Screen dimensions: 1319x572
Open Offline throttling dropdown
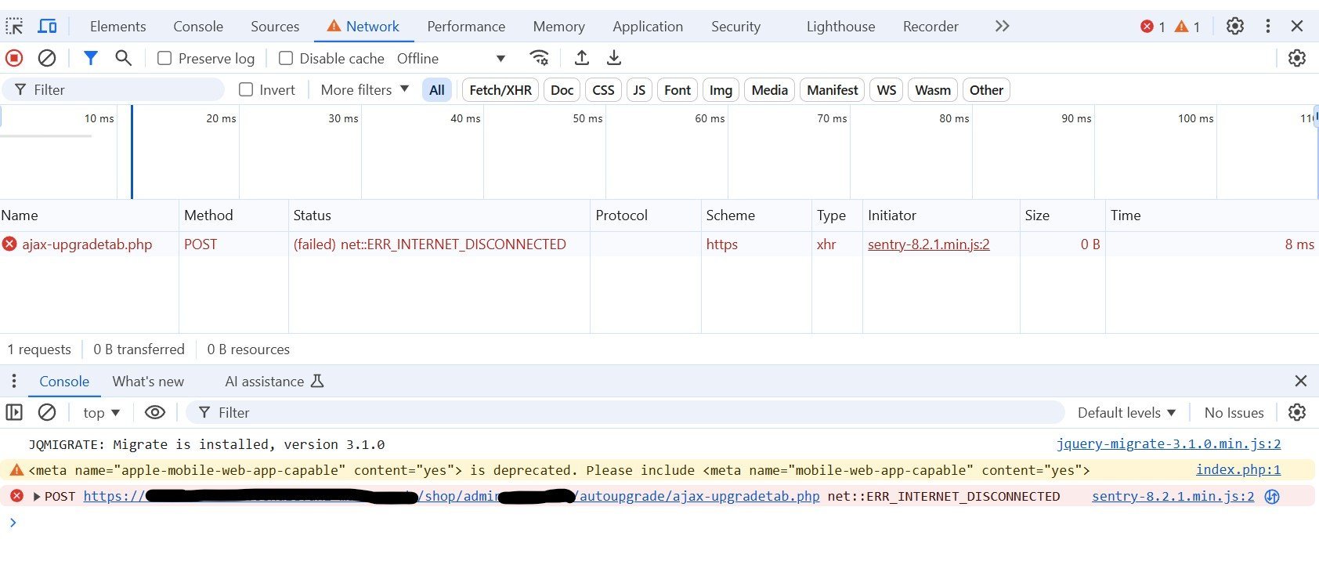pyautogui.click(x=451, y=59)
